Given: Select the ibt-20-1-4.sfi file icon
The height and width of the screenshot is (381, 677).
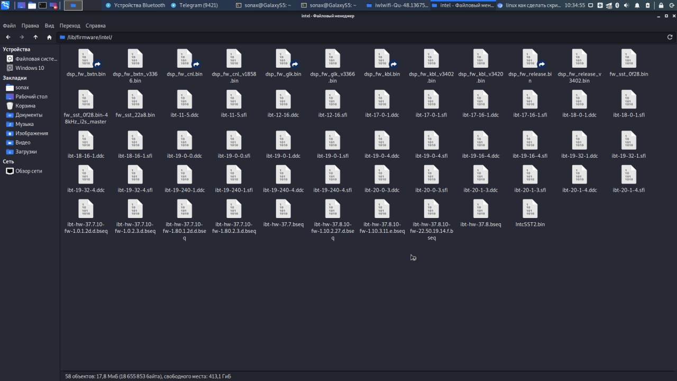Looking at the screenshot, I should point(629,175).
